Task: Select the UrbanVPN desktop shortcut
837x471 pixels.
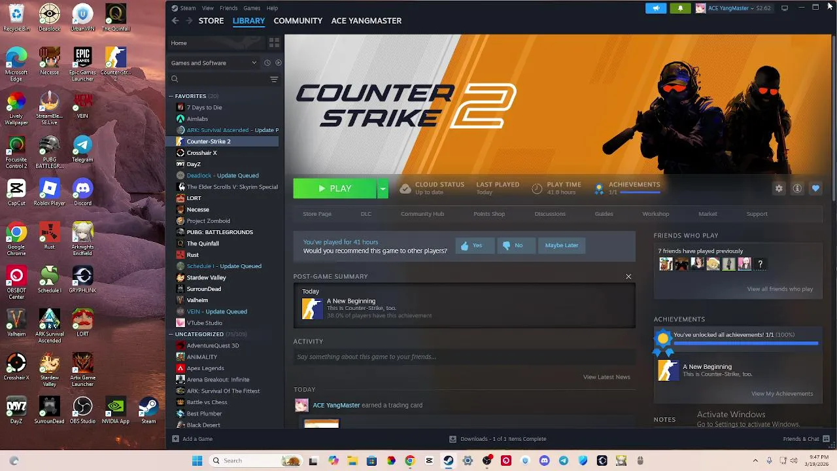Action: click(82, 18)
